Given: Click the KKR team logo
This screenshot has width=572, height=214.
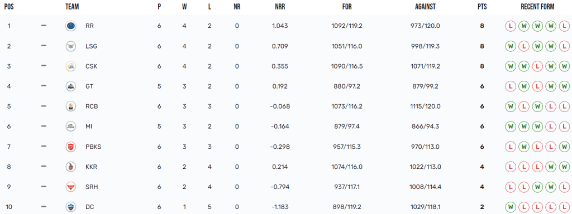Looking at the screenshot, I should [70, 167].
